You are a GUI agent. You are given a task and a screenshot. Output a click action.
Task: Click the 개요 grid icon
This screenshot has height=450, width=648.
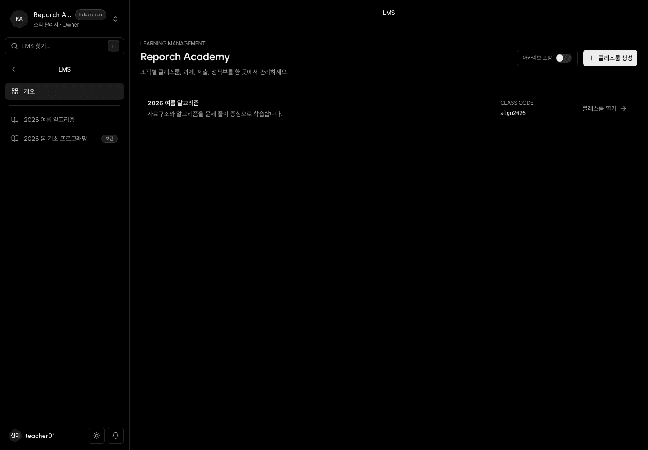15,91
